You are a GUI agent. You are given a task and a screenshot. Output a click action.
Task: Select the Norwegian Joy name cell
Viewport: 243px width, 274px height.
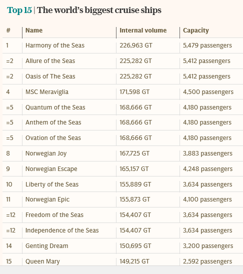click(46, 153)
